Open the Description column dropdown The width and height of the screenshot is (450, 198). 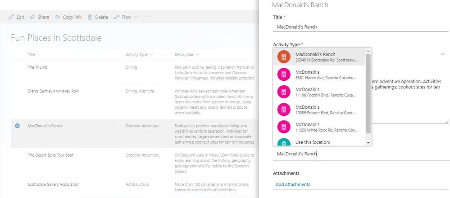point(198,55)
